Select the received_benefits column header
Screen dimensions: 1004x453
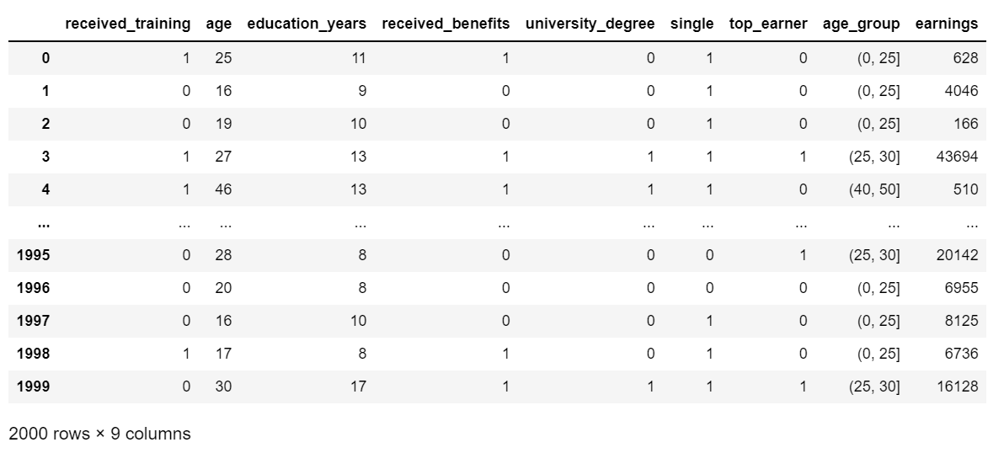tap(446, 24)
